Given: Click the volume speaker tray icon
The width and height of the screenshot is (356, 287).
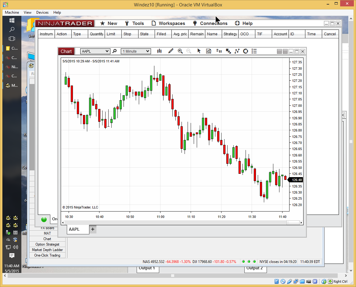Looking at the screenshot, I should coord(16,247).
